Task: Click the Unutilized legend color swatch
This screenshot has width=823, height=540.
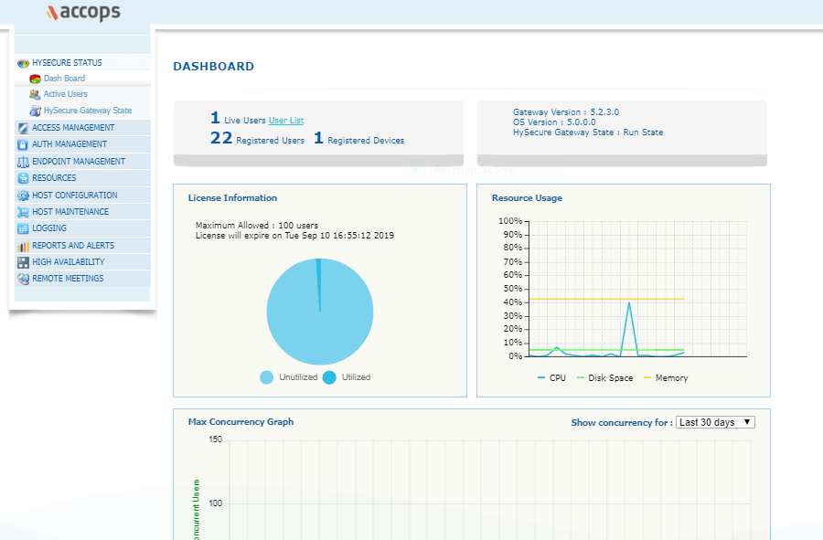Action: tap(267, 377)
